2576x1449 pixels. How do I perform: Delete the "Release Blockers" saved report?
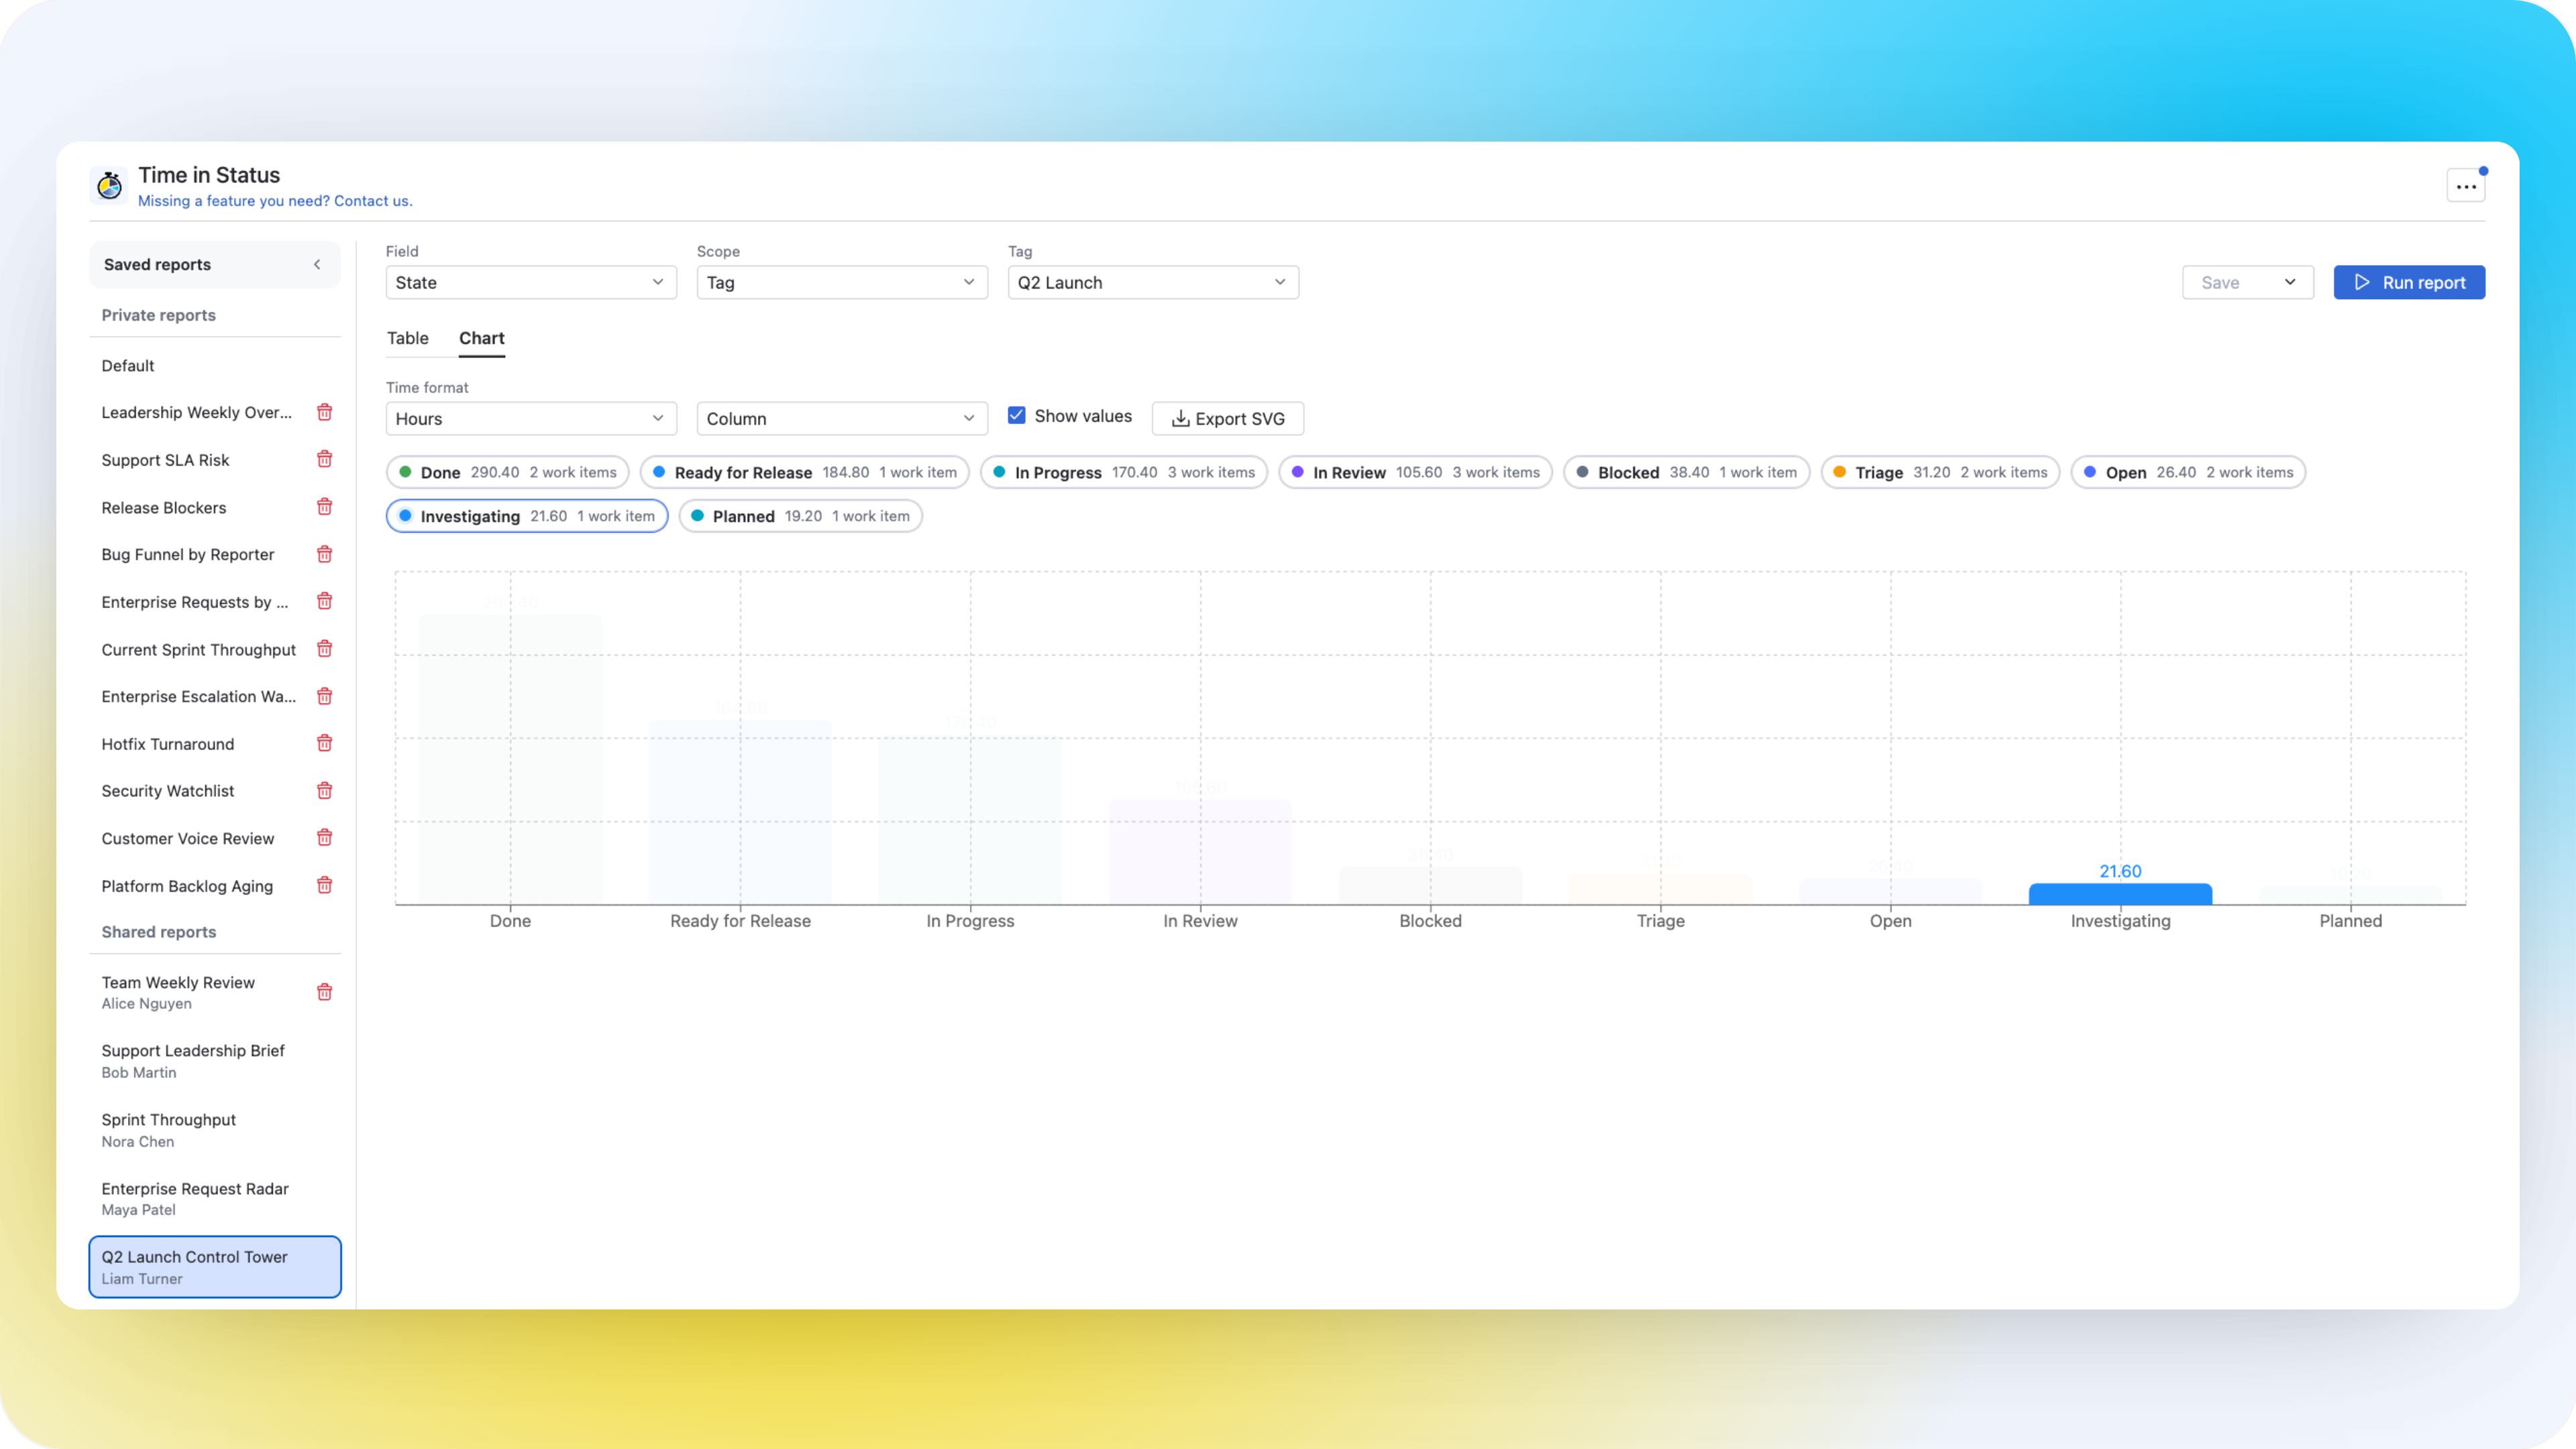click(325, 507)
